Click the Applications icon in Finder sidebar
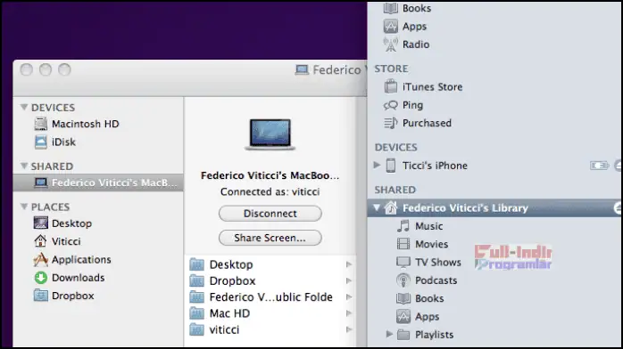The height and width of the screenshot is (349, 623). pos(40,259)
